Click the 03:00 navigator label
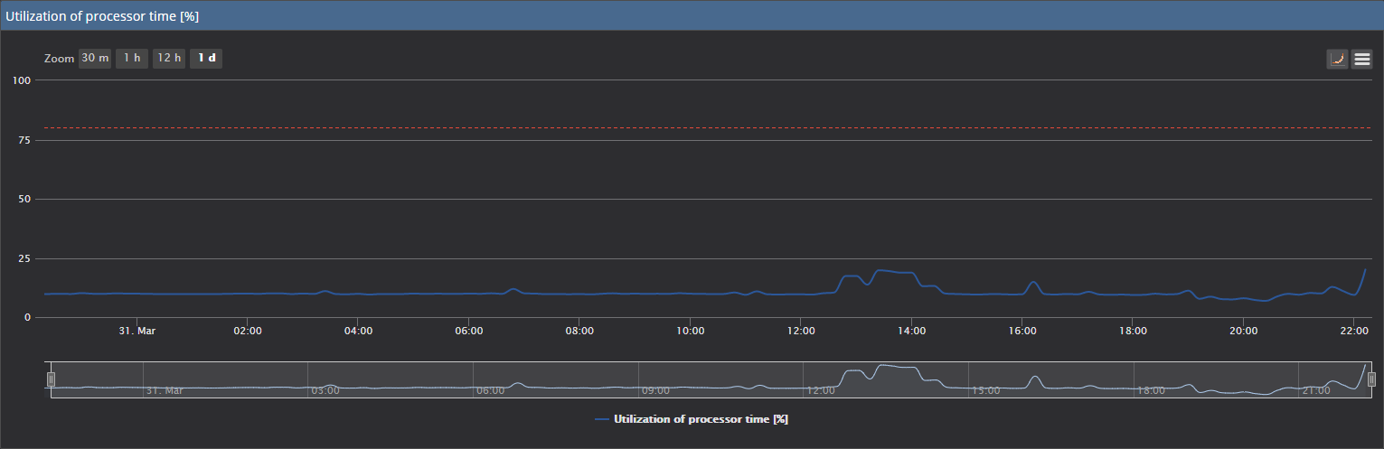The height and width of the screenshot is (449, 1384). point(325,391)
